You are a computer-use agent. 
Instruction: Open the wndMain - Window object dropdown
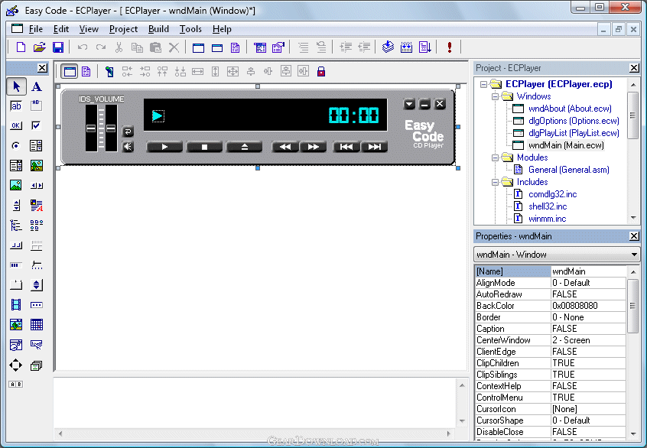pos(634,255)
